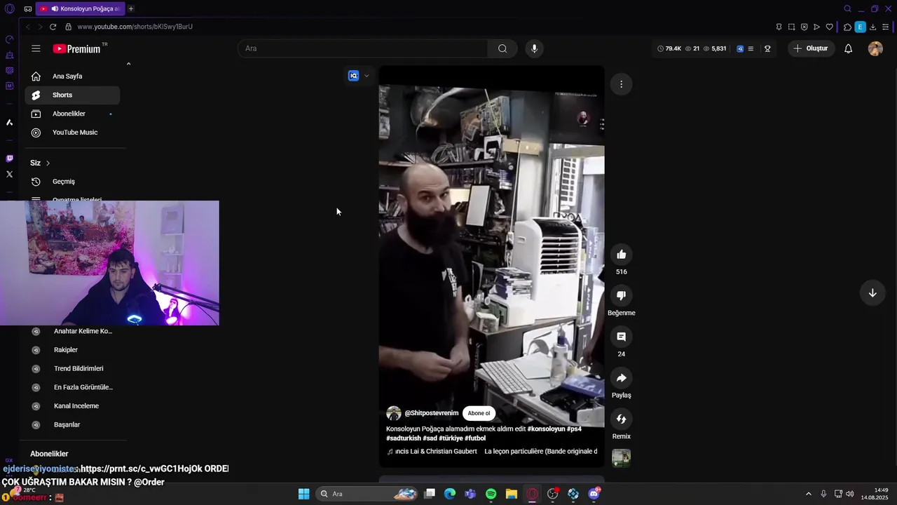This screenshot has width=897, height=505.
Task: Click the #sadturkish hashtag
Action: pos(404,438)
